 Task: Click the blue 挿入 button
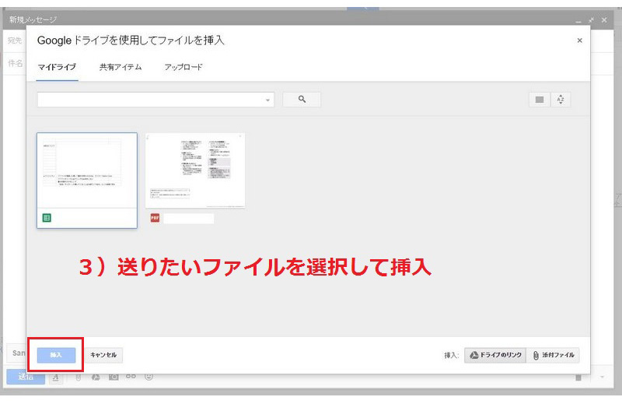[x=56, y=355]
